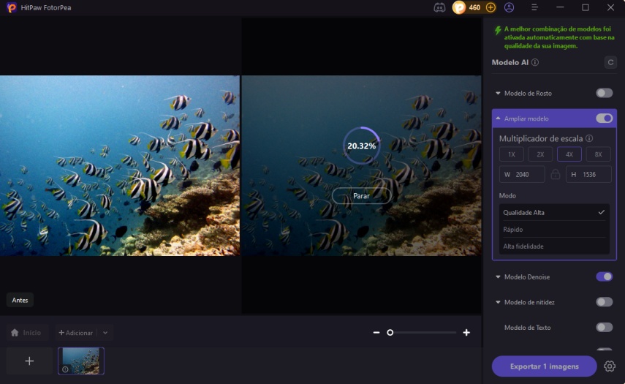
Task: Select 1X scale multiplier
Action: 512,154
